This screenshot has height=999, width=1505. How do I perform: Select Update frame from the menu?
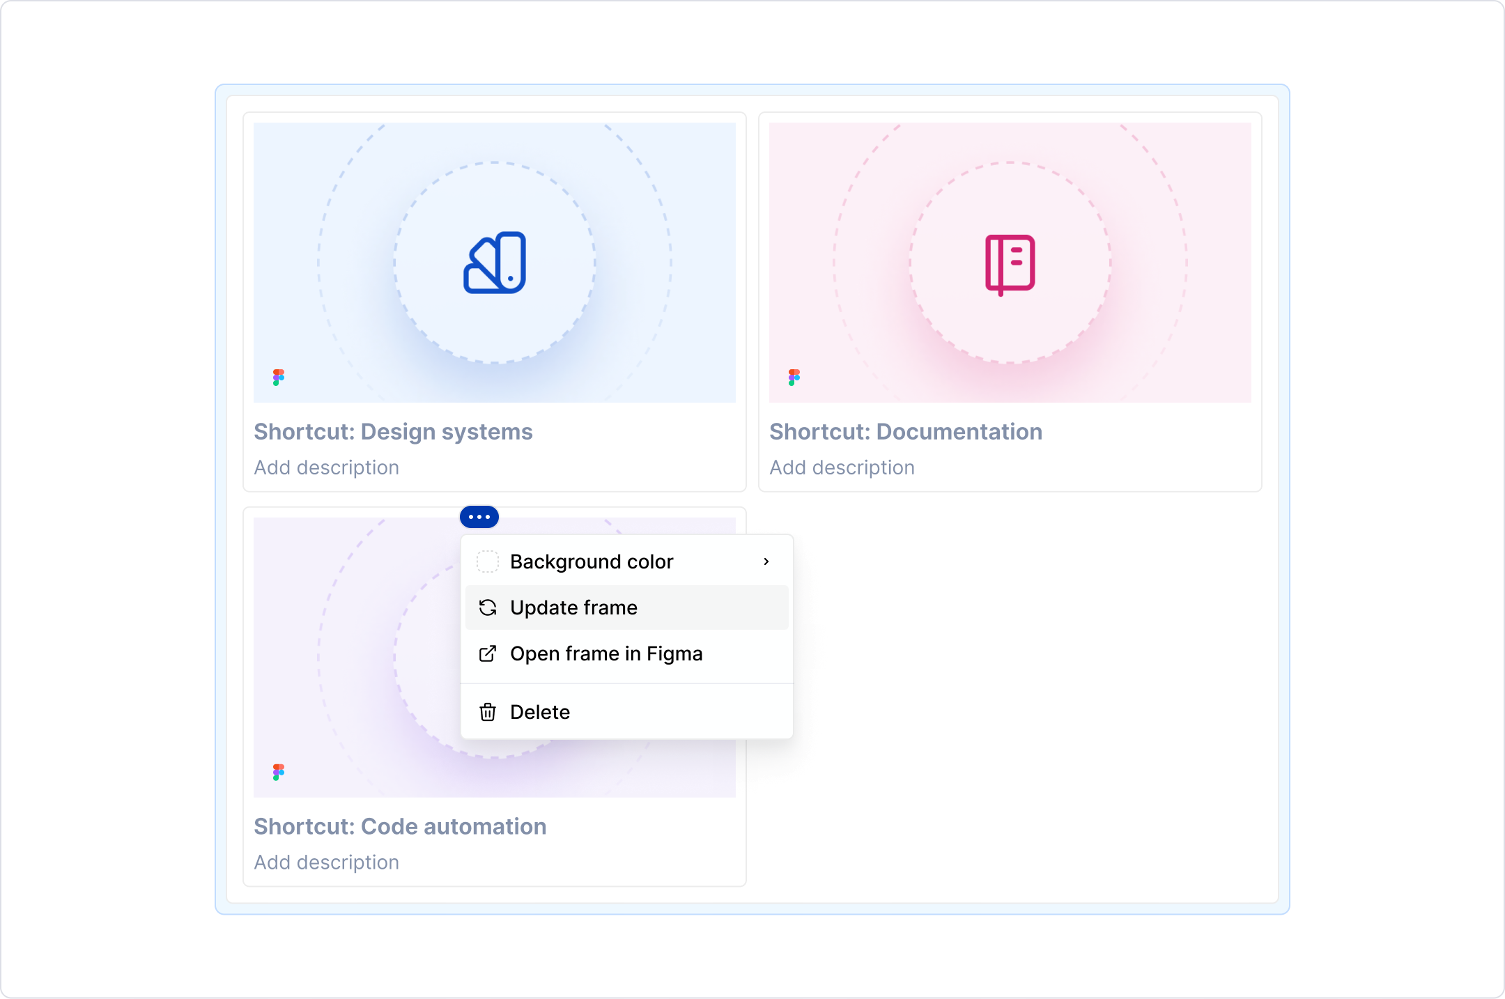pos(573,607)
